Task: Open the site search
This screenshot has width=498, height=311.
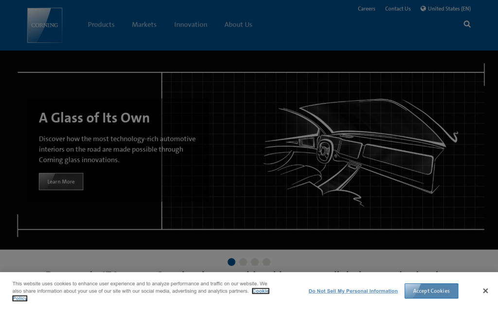Action: coord(467,24)
